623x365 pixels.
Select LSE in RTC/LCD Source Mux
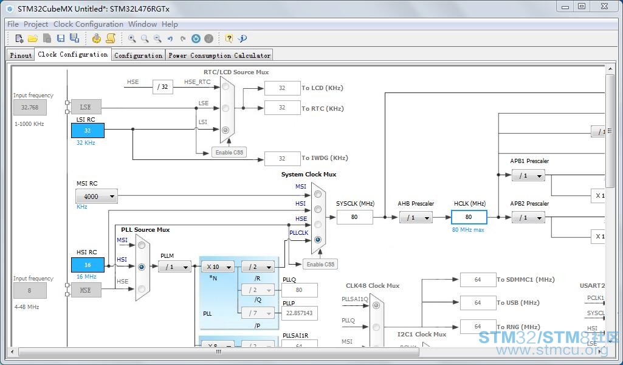225,108
